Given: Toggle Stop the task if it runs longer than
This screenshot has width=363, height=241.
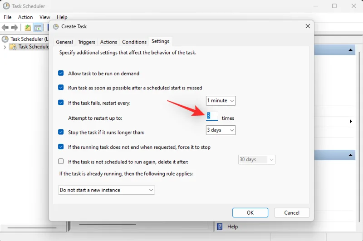Looking at the screenshot, I should point(61,132).
